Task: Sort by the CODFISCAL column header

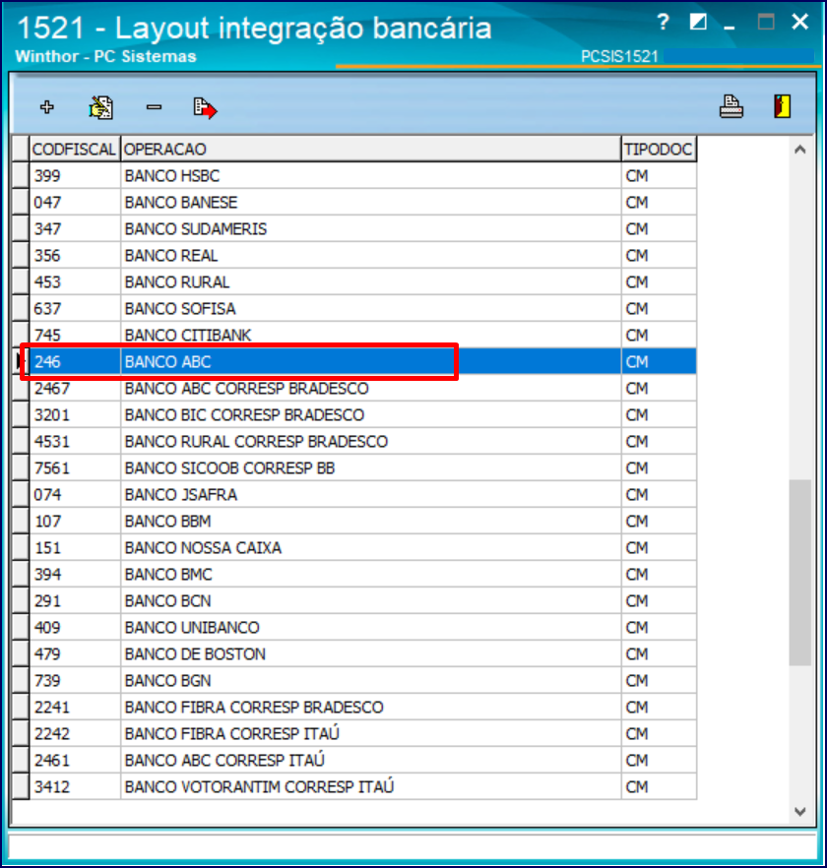Action: coord(75,149)
